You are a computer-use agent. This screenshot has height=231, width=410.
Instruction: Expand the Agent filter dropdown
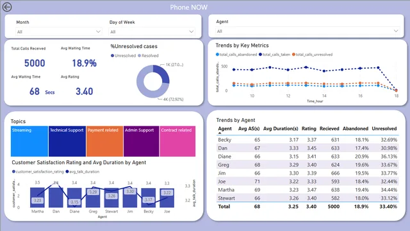pyautogui.click(x=307, y=31)
